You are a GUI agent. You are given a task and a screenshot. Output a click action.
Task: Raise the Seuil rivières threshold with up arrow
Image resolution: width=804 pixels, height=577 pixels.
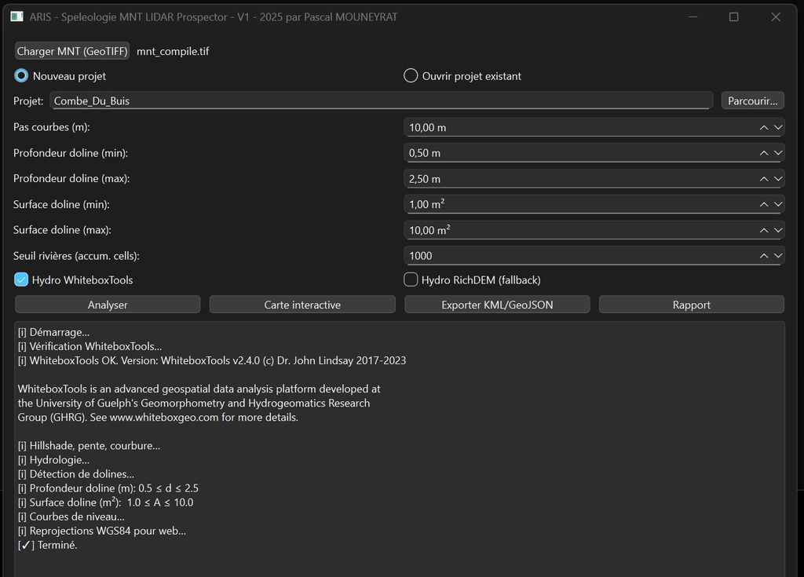click(764, 256)
